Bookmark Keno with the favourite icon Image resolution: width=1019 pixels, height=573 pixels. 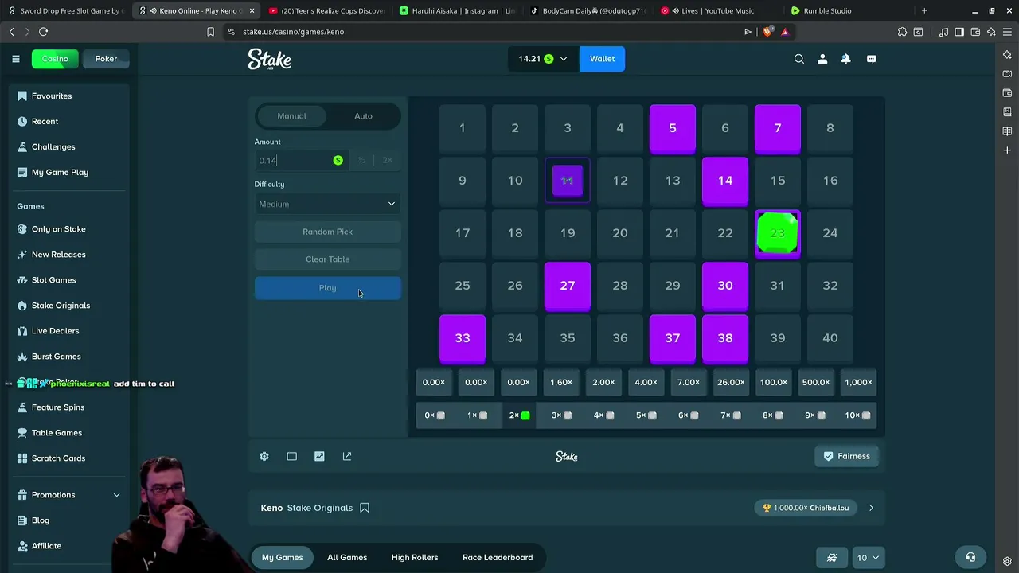coord(365,508)
